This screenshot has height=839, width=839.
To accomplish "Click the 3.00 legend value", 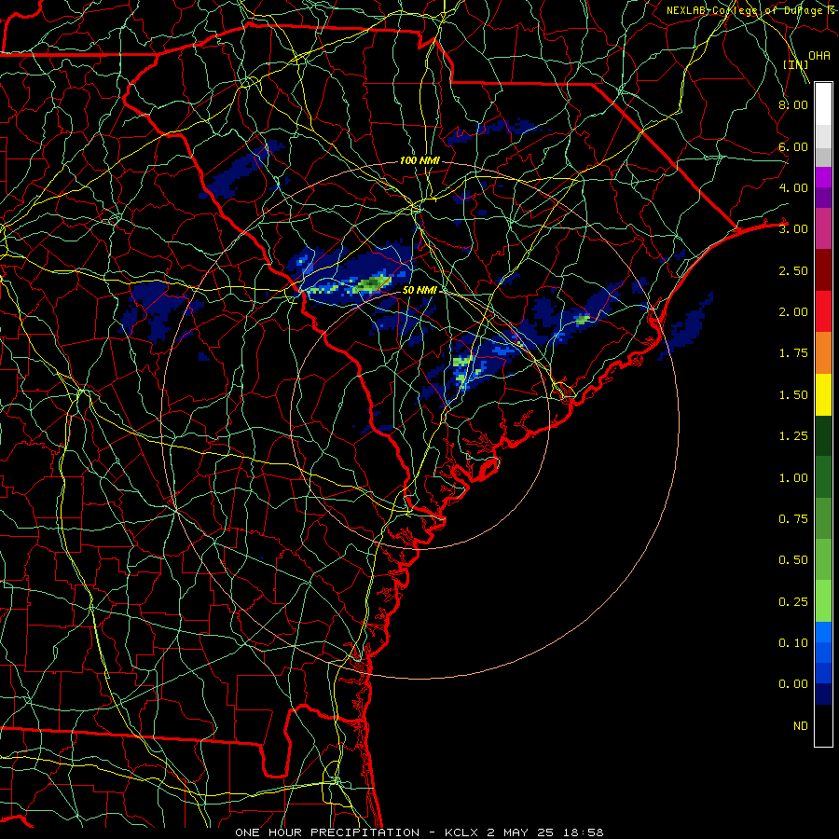I will point(793,229).
